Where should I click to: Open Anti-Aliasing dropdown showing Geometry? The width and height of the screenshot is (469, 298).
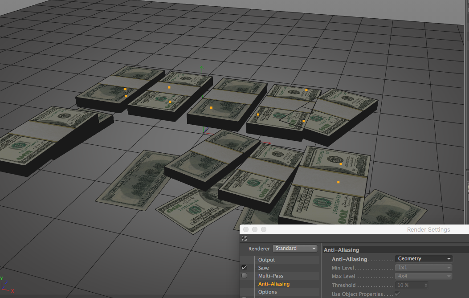tap(424, 258)
